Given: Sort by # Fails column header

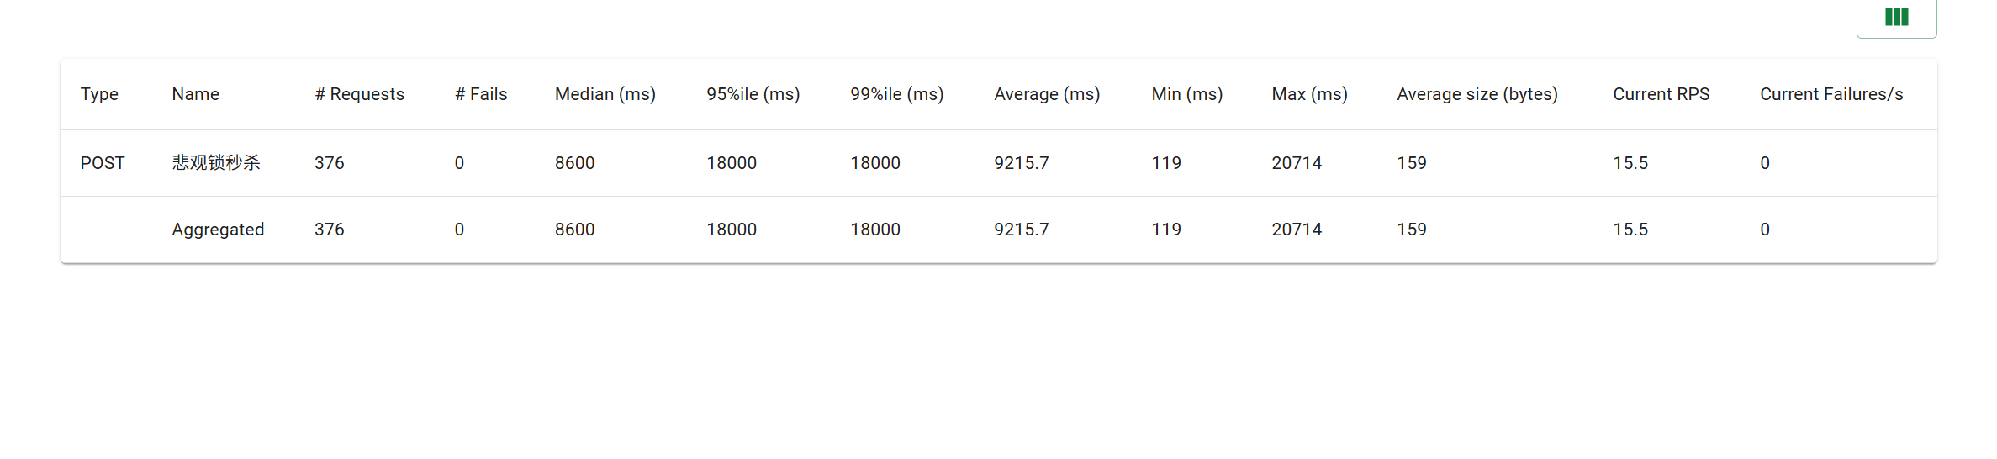Looking at the screenshot, I should (481, 94).
